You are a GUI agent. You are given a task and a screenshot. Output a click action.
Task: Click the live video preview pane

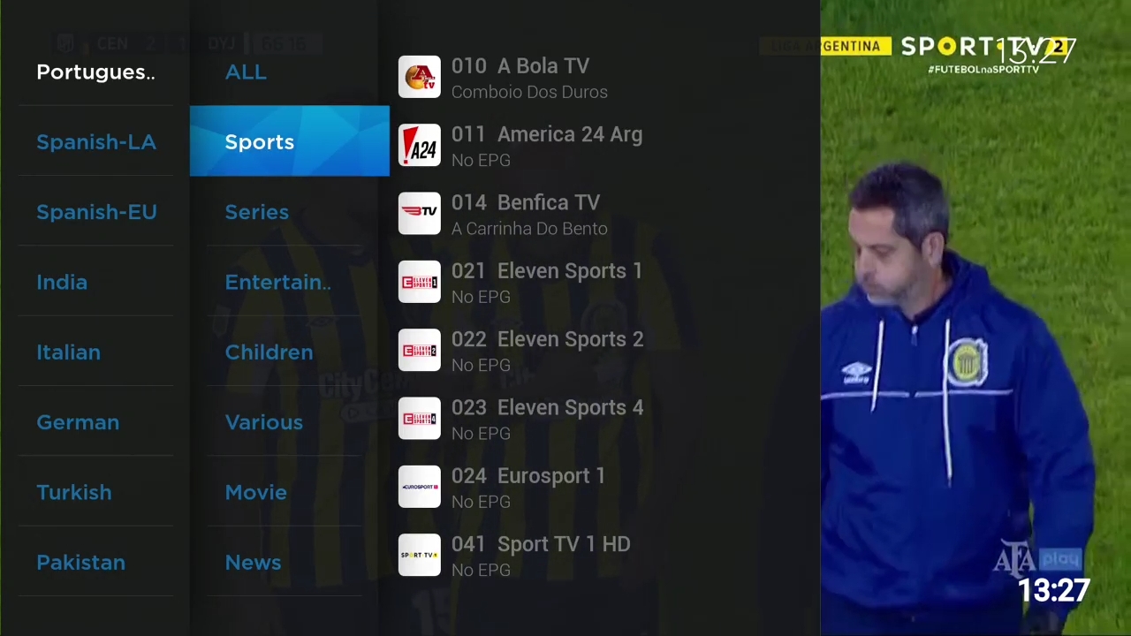coord(975,318)
